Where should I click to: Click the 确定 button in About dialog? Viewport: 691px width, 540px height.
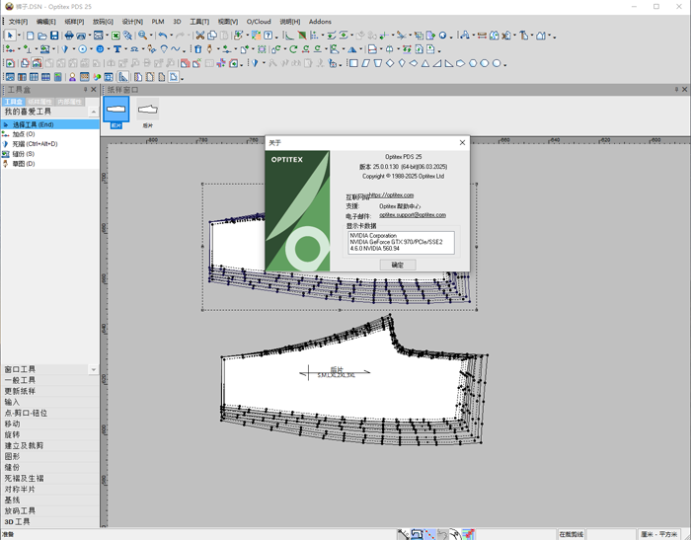click(x=398, y=265)
